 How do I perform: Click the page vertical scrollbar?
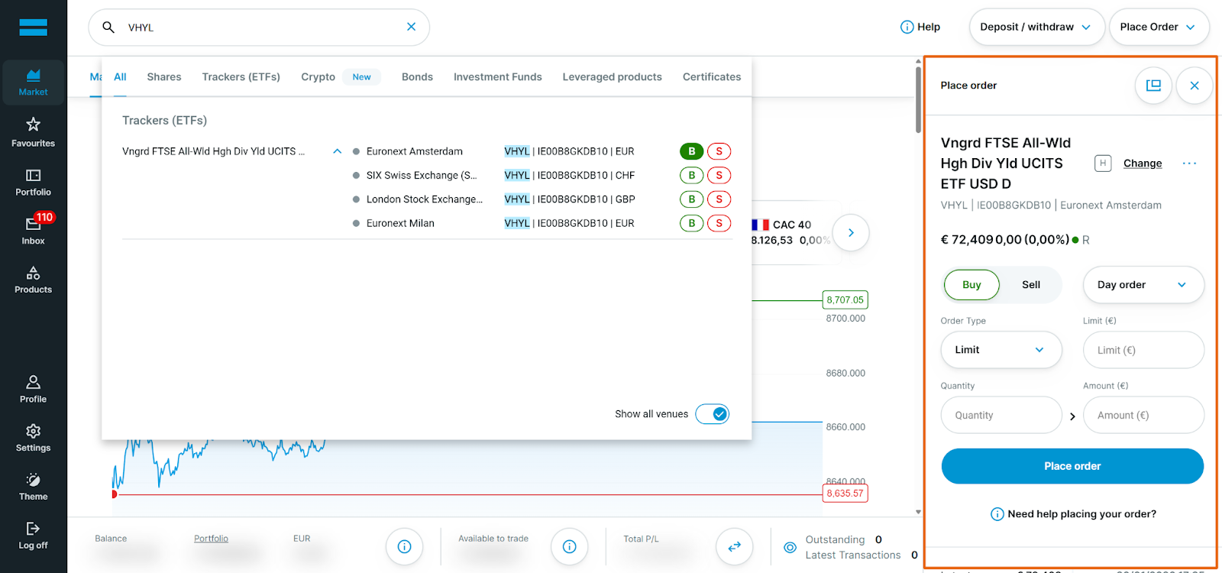pyautogui.click(x=918, y=99)
